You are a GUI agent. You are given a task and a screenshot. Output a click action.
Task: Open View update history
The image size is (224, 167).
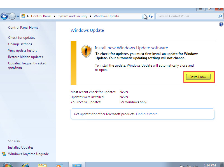(23, 50)
